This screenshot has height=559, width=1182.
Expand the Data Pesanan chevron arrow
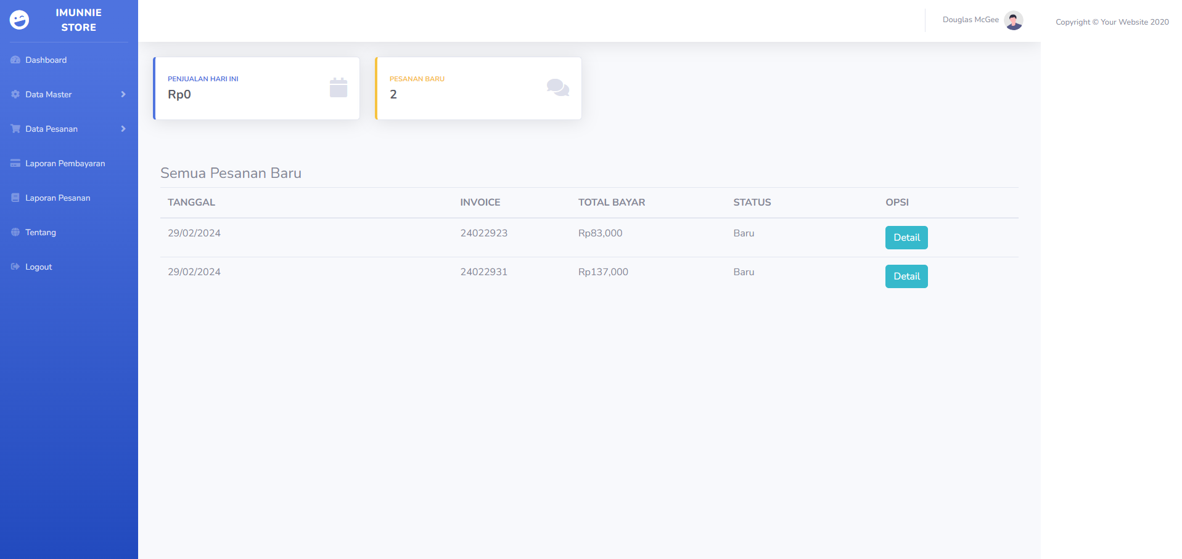coord(123,129)
